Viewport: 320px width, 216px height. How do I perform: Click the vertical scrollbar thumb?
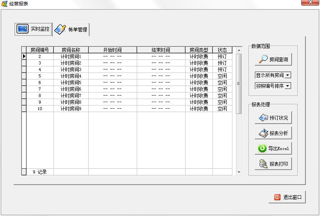tap(239, 84)
